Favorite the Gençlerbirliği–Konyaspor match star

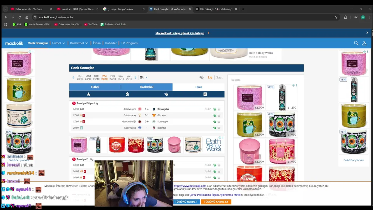point(219,122)
